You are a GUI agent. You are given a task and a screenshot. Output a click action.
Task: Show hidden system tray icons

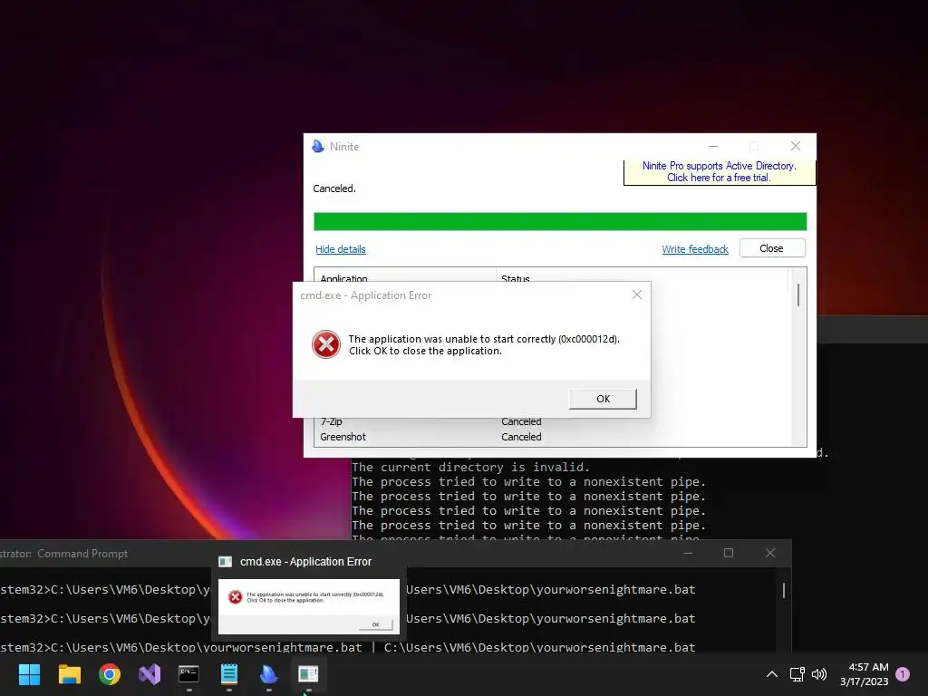click(772, 674)
